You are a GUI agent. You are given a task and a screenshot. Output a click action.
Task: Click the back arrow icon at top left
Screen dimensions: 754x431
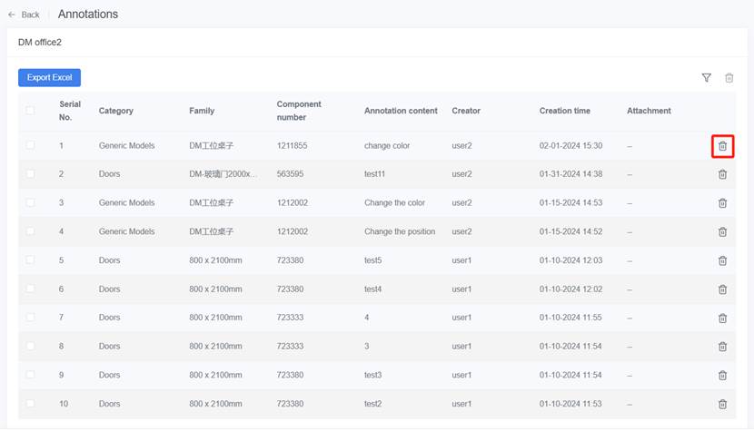12,15
